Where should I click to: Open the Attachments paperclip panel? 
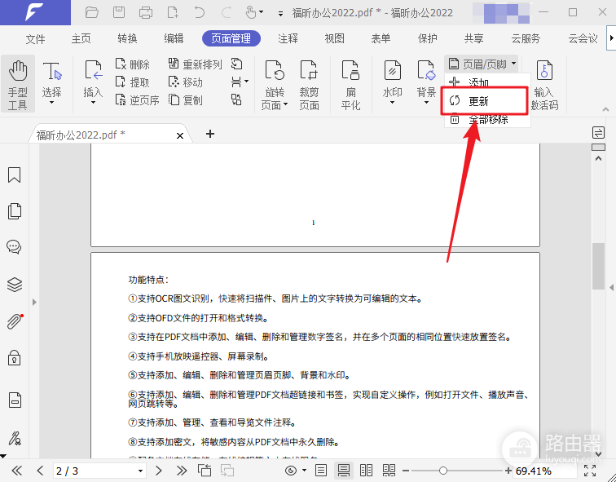point(15,321)
